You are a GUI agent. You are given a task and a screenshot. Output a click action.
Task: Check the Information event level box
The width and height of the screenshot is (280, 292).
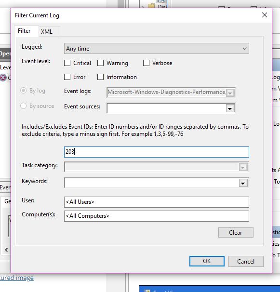100,77
